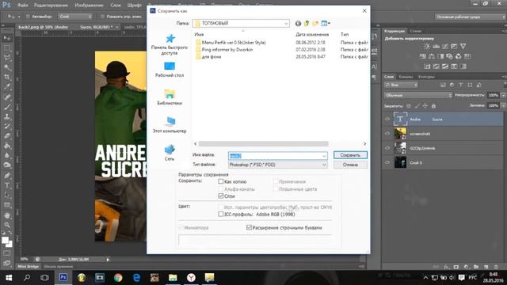
Task: Select the Hand tool
Action: [7, 215]
